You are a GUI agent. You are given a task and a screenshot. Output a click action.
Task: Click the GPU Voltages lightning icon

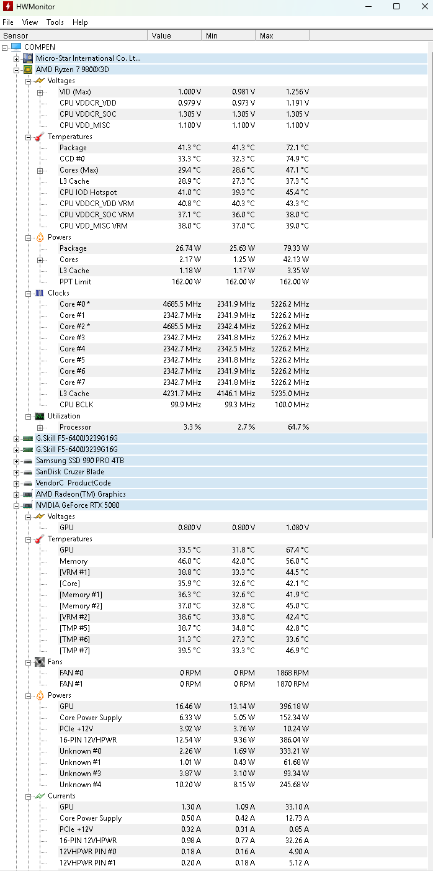click(x=39, y=517)
